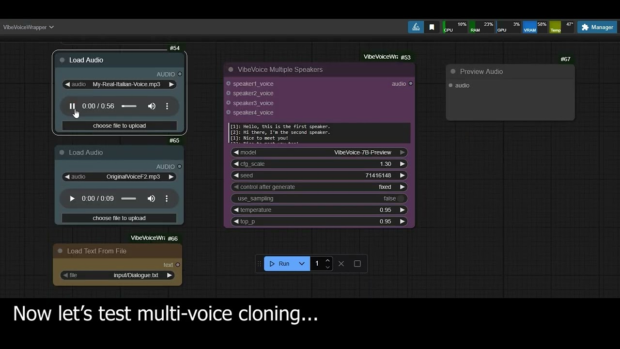This screenshot has height=349, width=620.
Task: Click choose file to upload on the first node
Action: pos(119,126)
